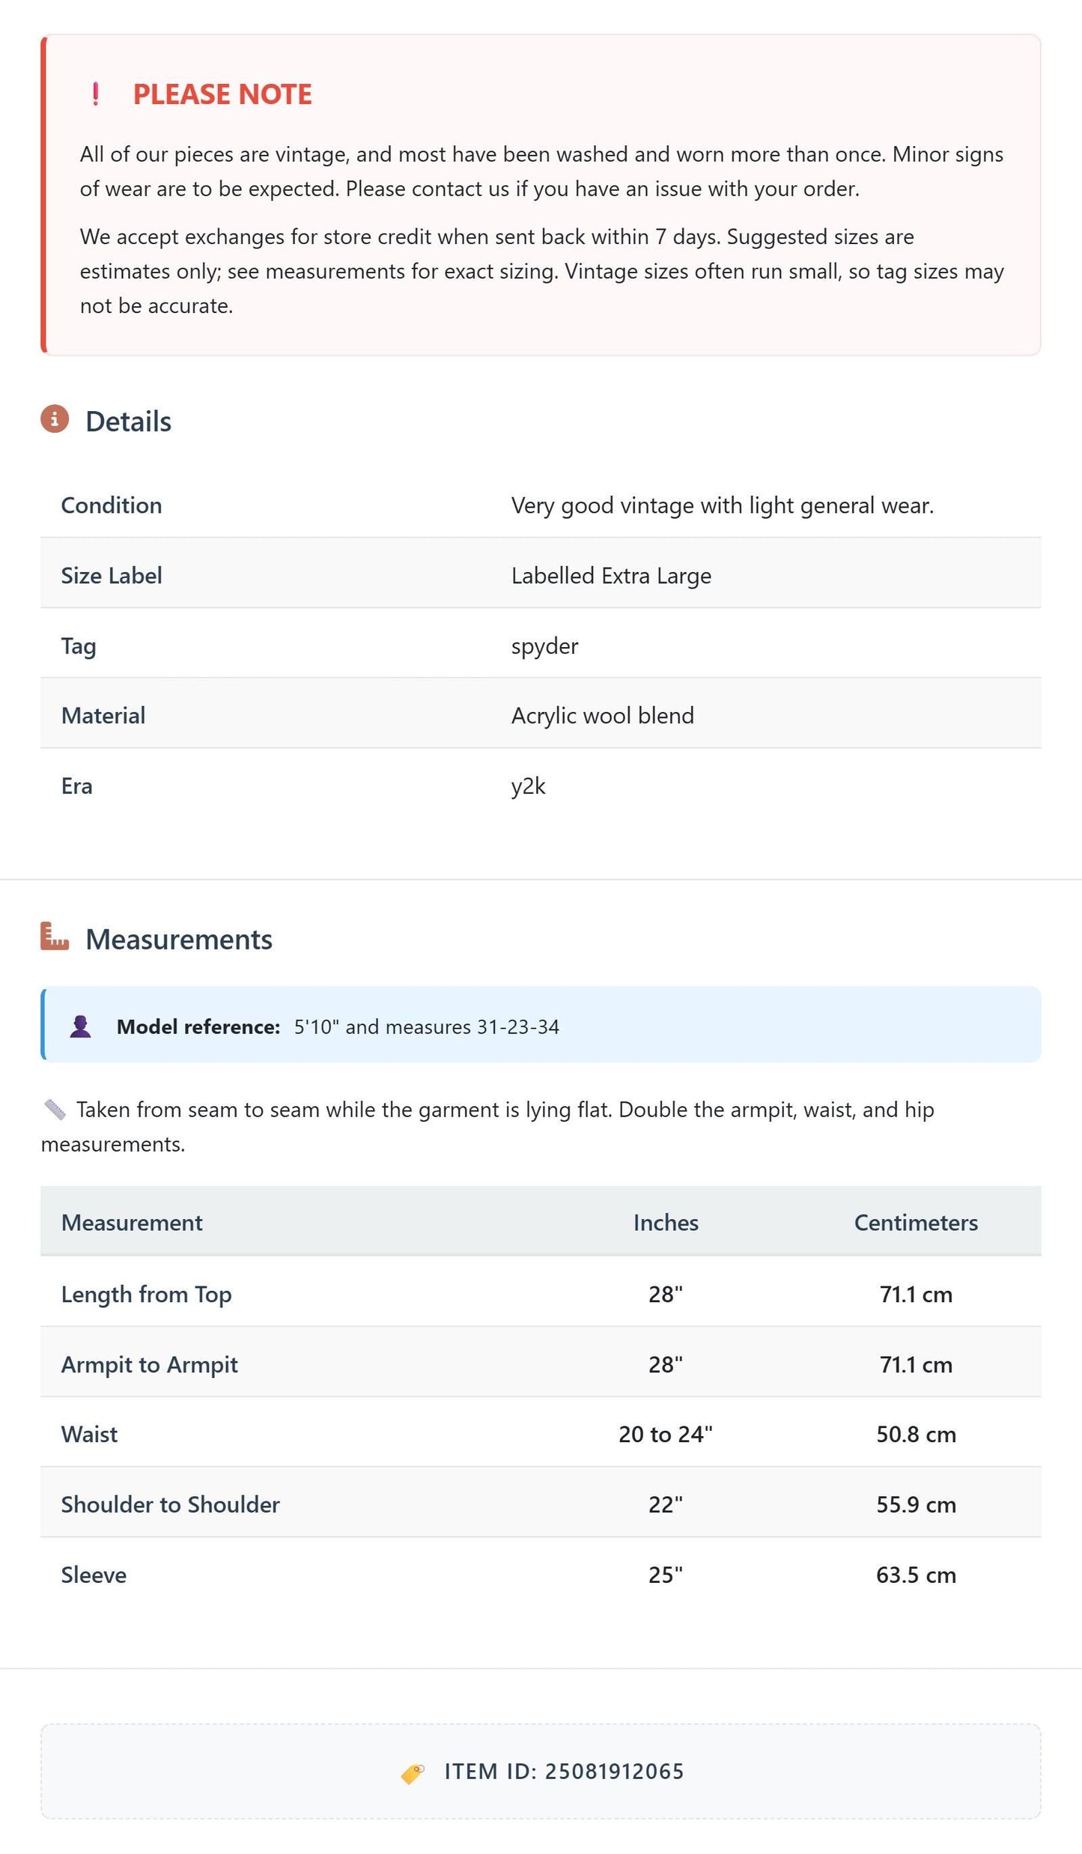
Task: Click the red exclamation mark icon
Action: 95,94
